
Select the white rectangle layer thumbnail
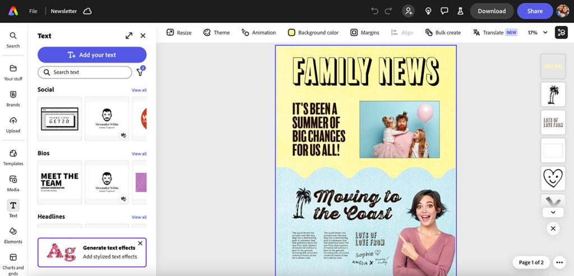pyautogui.click(x=553, y=150)
